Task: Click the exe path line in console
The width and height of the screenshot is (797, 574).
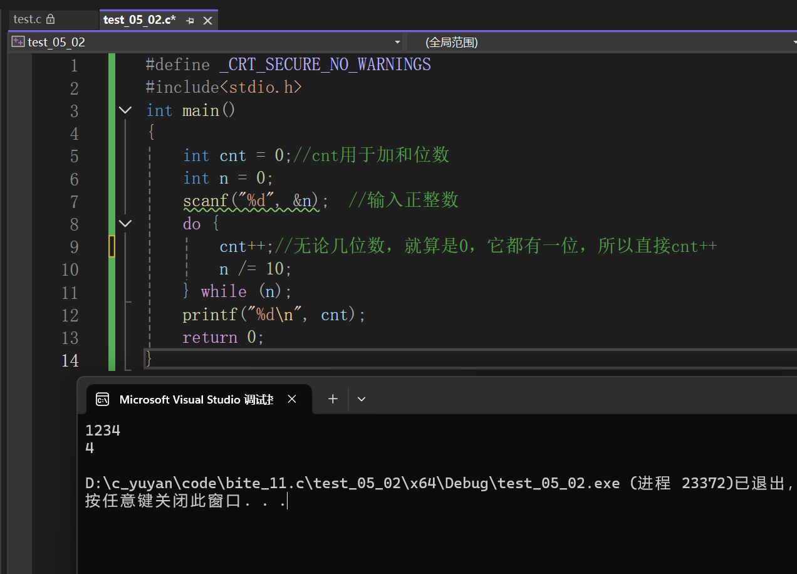Action: click(x=440, y=483)
